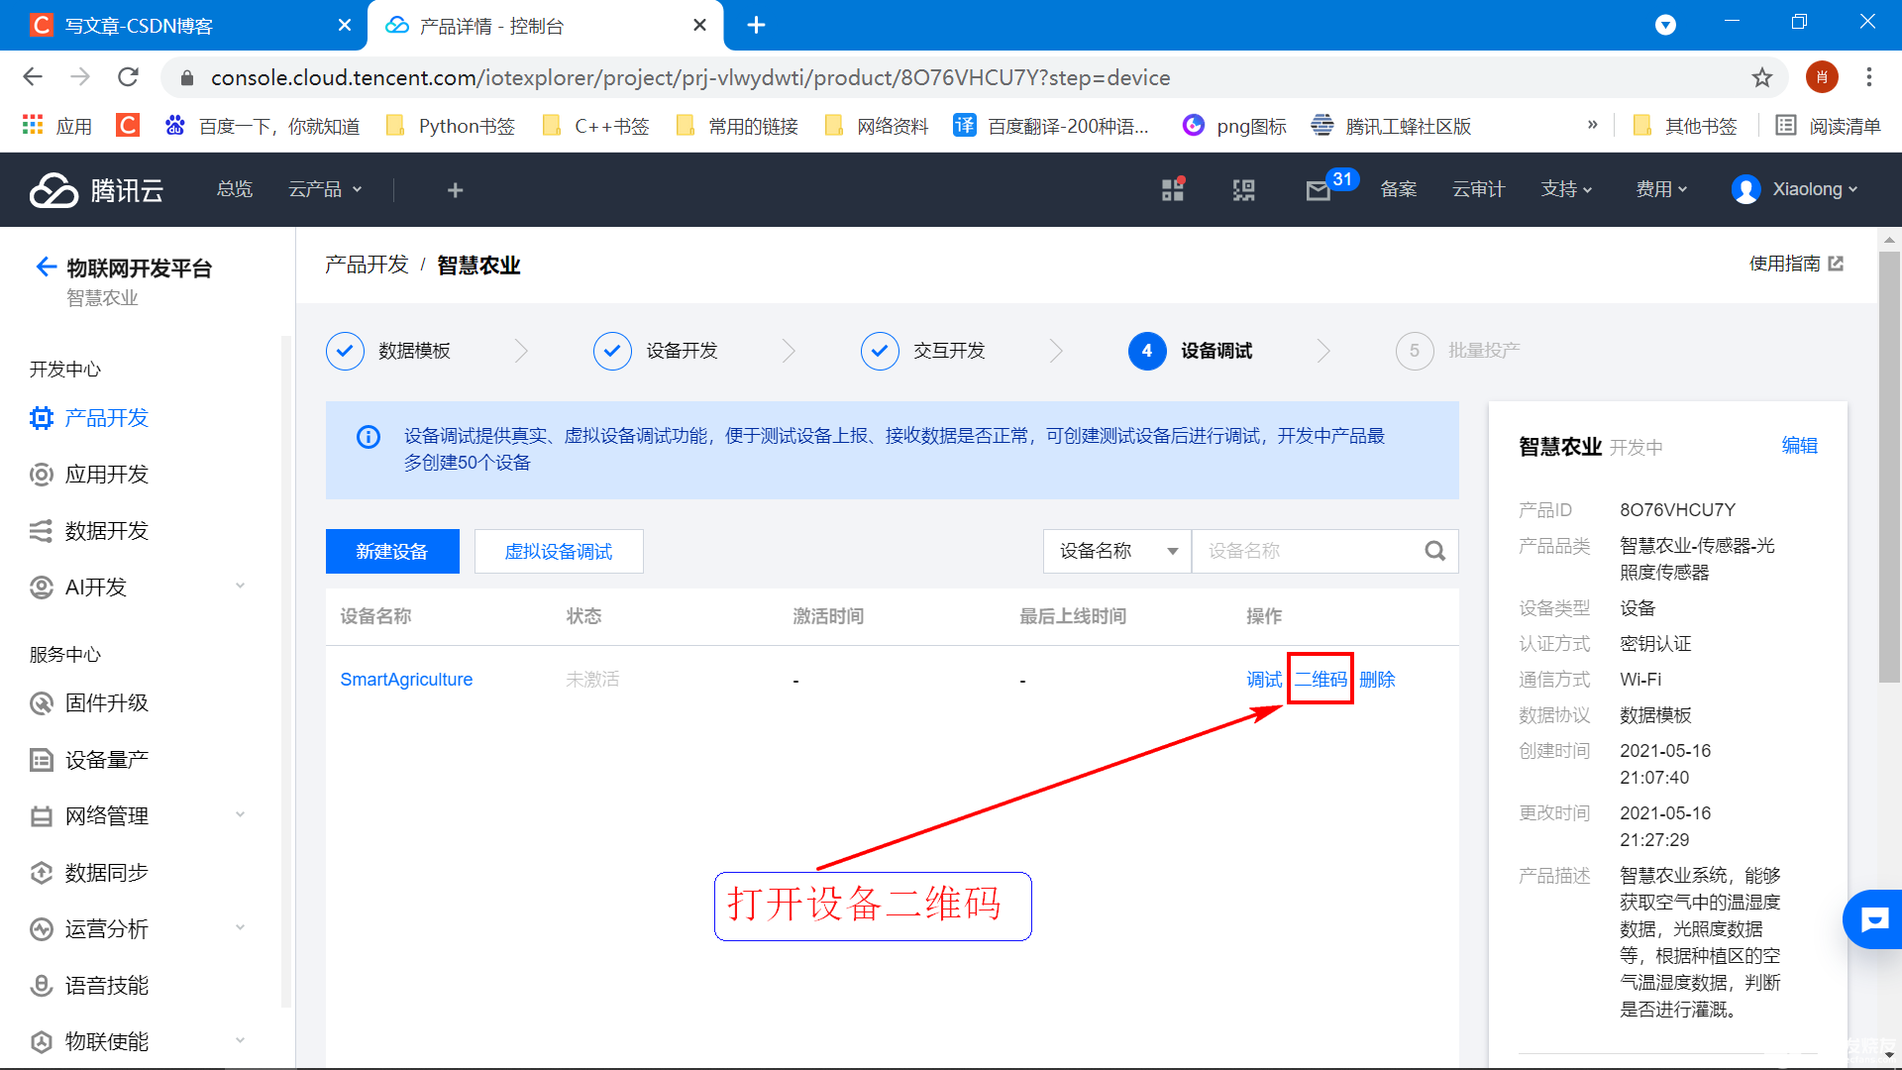This screenshot has height=1070, width=1902.
Task: Click the back arrow beside 物联网开发平台
Action: click(x=46, y=267)
